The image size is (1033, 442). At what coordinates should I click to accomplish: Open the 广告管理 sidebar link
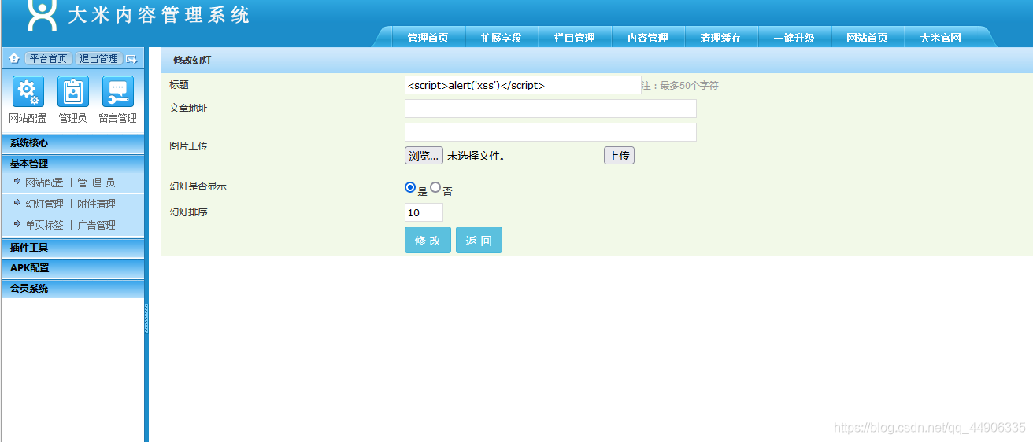coord(96,225)
